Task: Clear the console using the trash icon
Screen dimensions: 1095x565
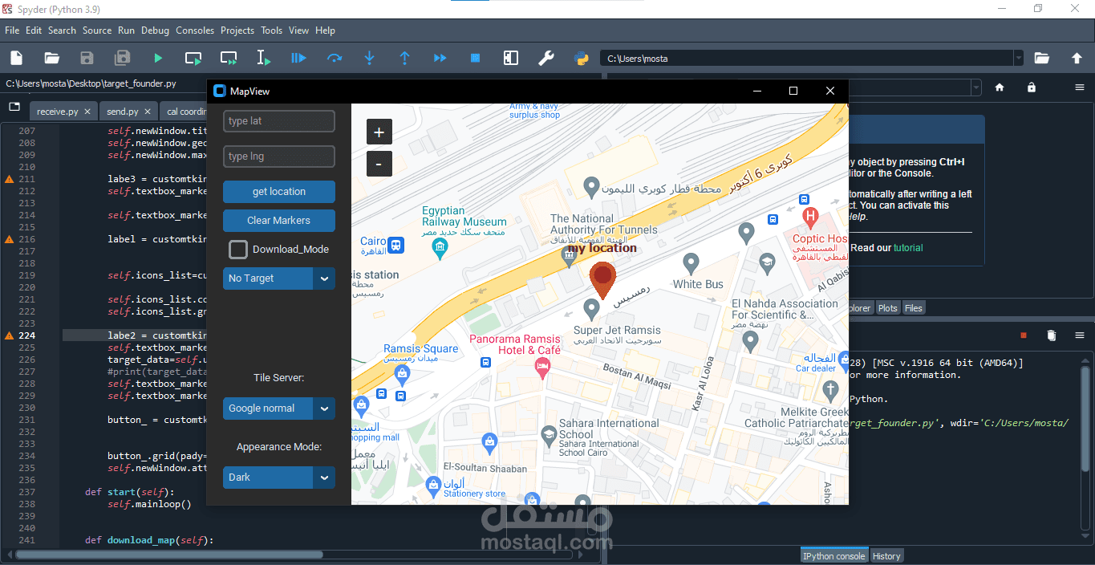Action: pos(1052,335)
